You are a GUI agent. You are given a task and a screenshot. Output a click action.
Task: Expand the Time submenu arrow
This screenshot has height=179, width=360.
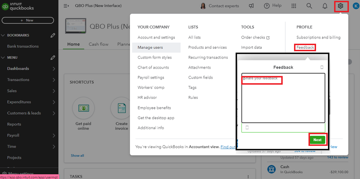point(54,147)
